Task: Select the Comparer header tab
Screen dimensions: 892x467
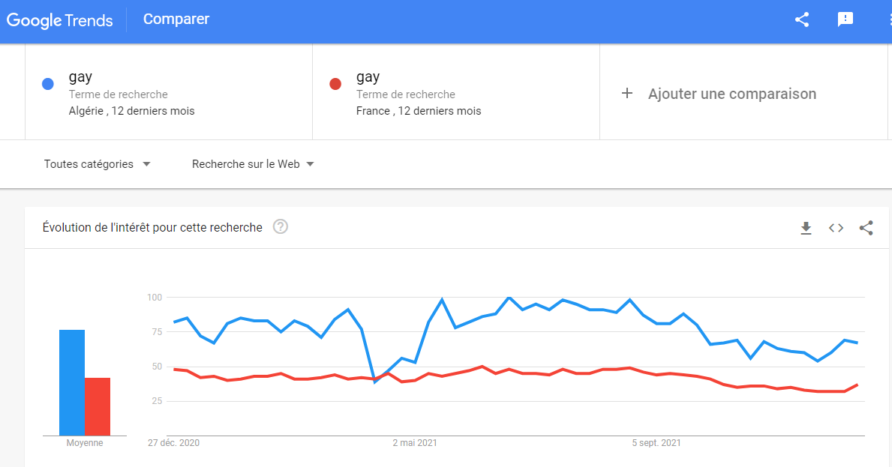Action: (176, 19)
